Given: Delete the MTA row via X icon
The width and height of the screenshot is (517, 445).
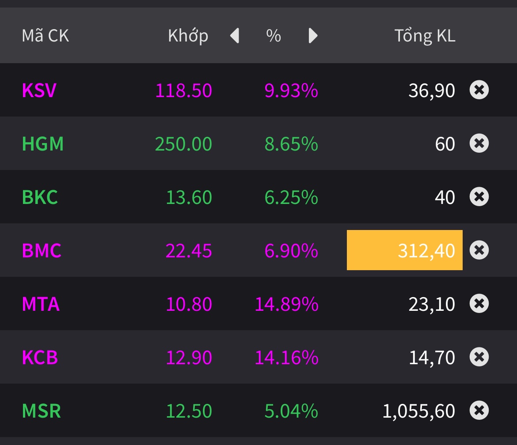Looking at the screenshot, I should [x=479, y=304].
